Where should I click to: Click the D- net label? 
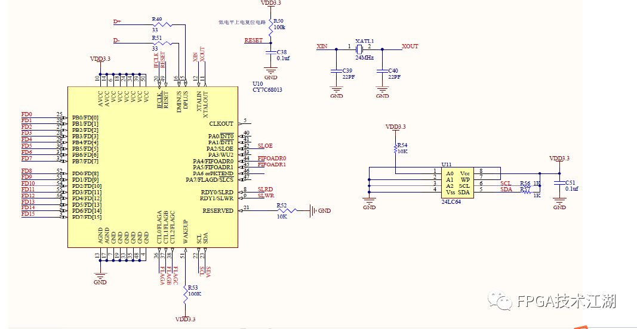point(116,40)
